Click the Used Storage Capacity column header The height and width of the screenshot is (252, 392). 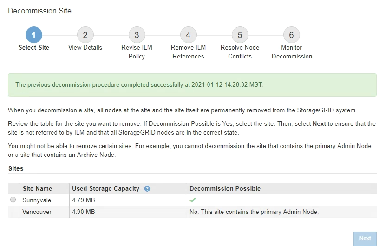click(105, 189)
